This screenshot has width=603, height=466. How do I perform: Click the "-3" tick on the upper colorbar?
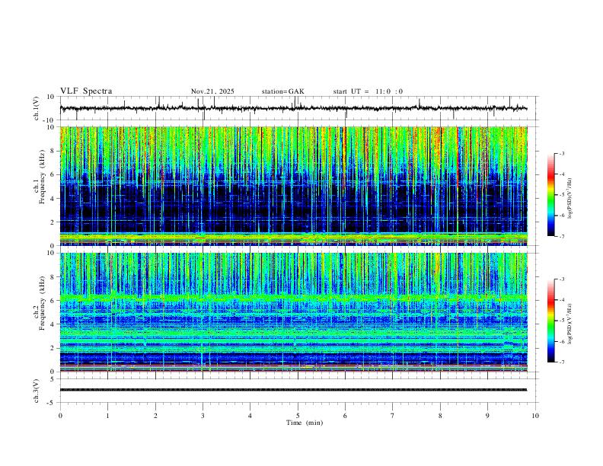pyautogui.click(x=561, y=153)
